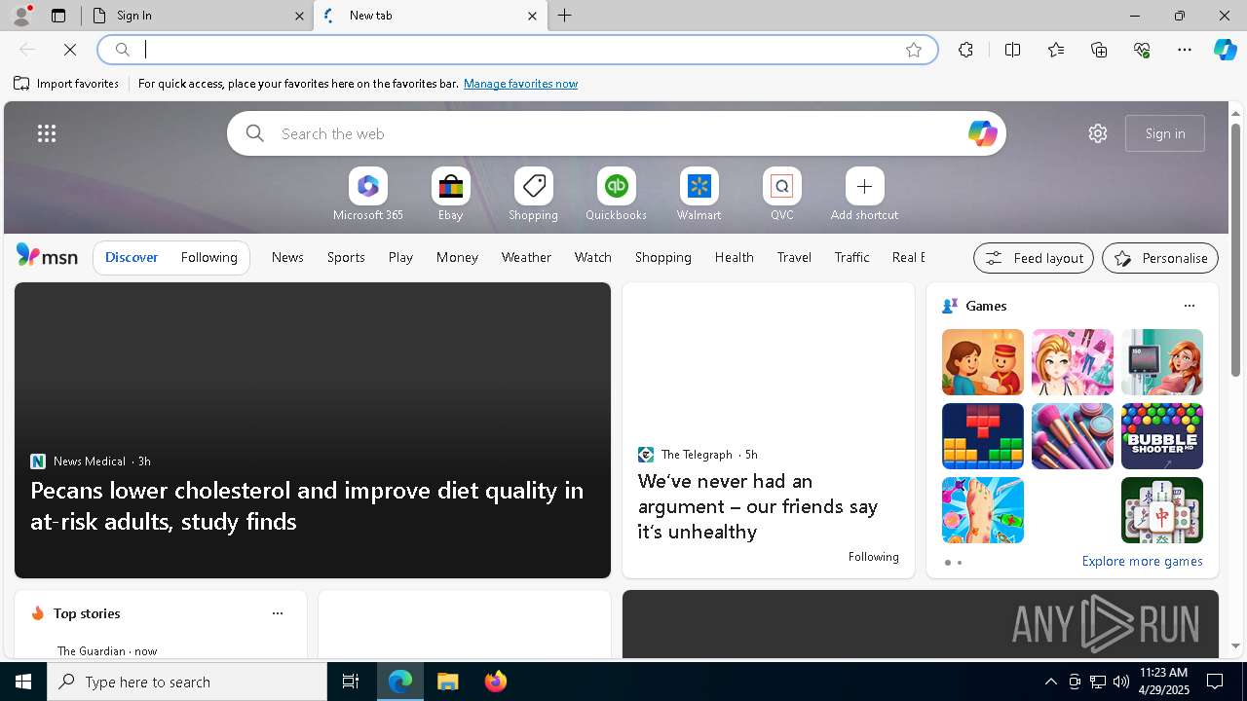Open the Favorites list icon
The image size is (1247, 701).
click(1056, 50)
